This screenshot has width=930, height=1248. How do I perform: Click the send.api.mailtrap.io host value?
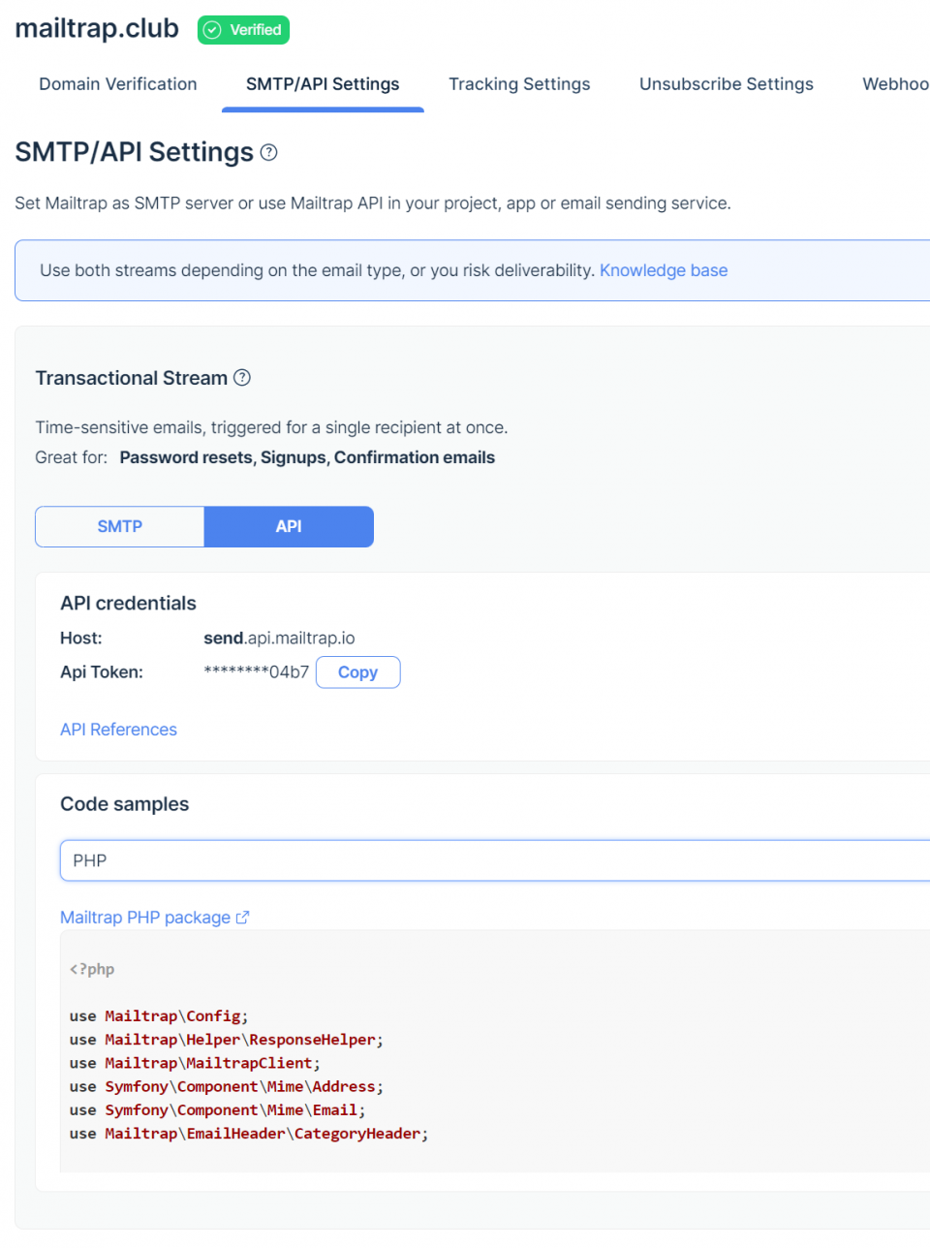[279, 638]
